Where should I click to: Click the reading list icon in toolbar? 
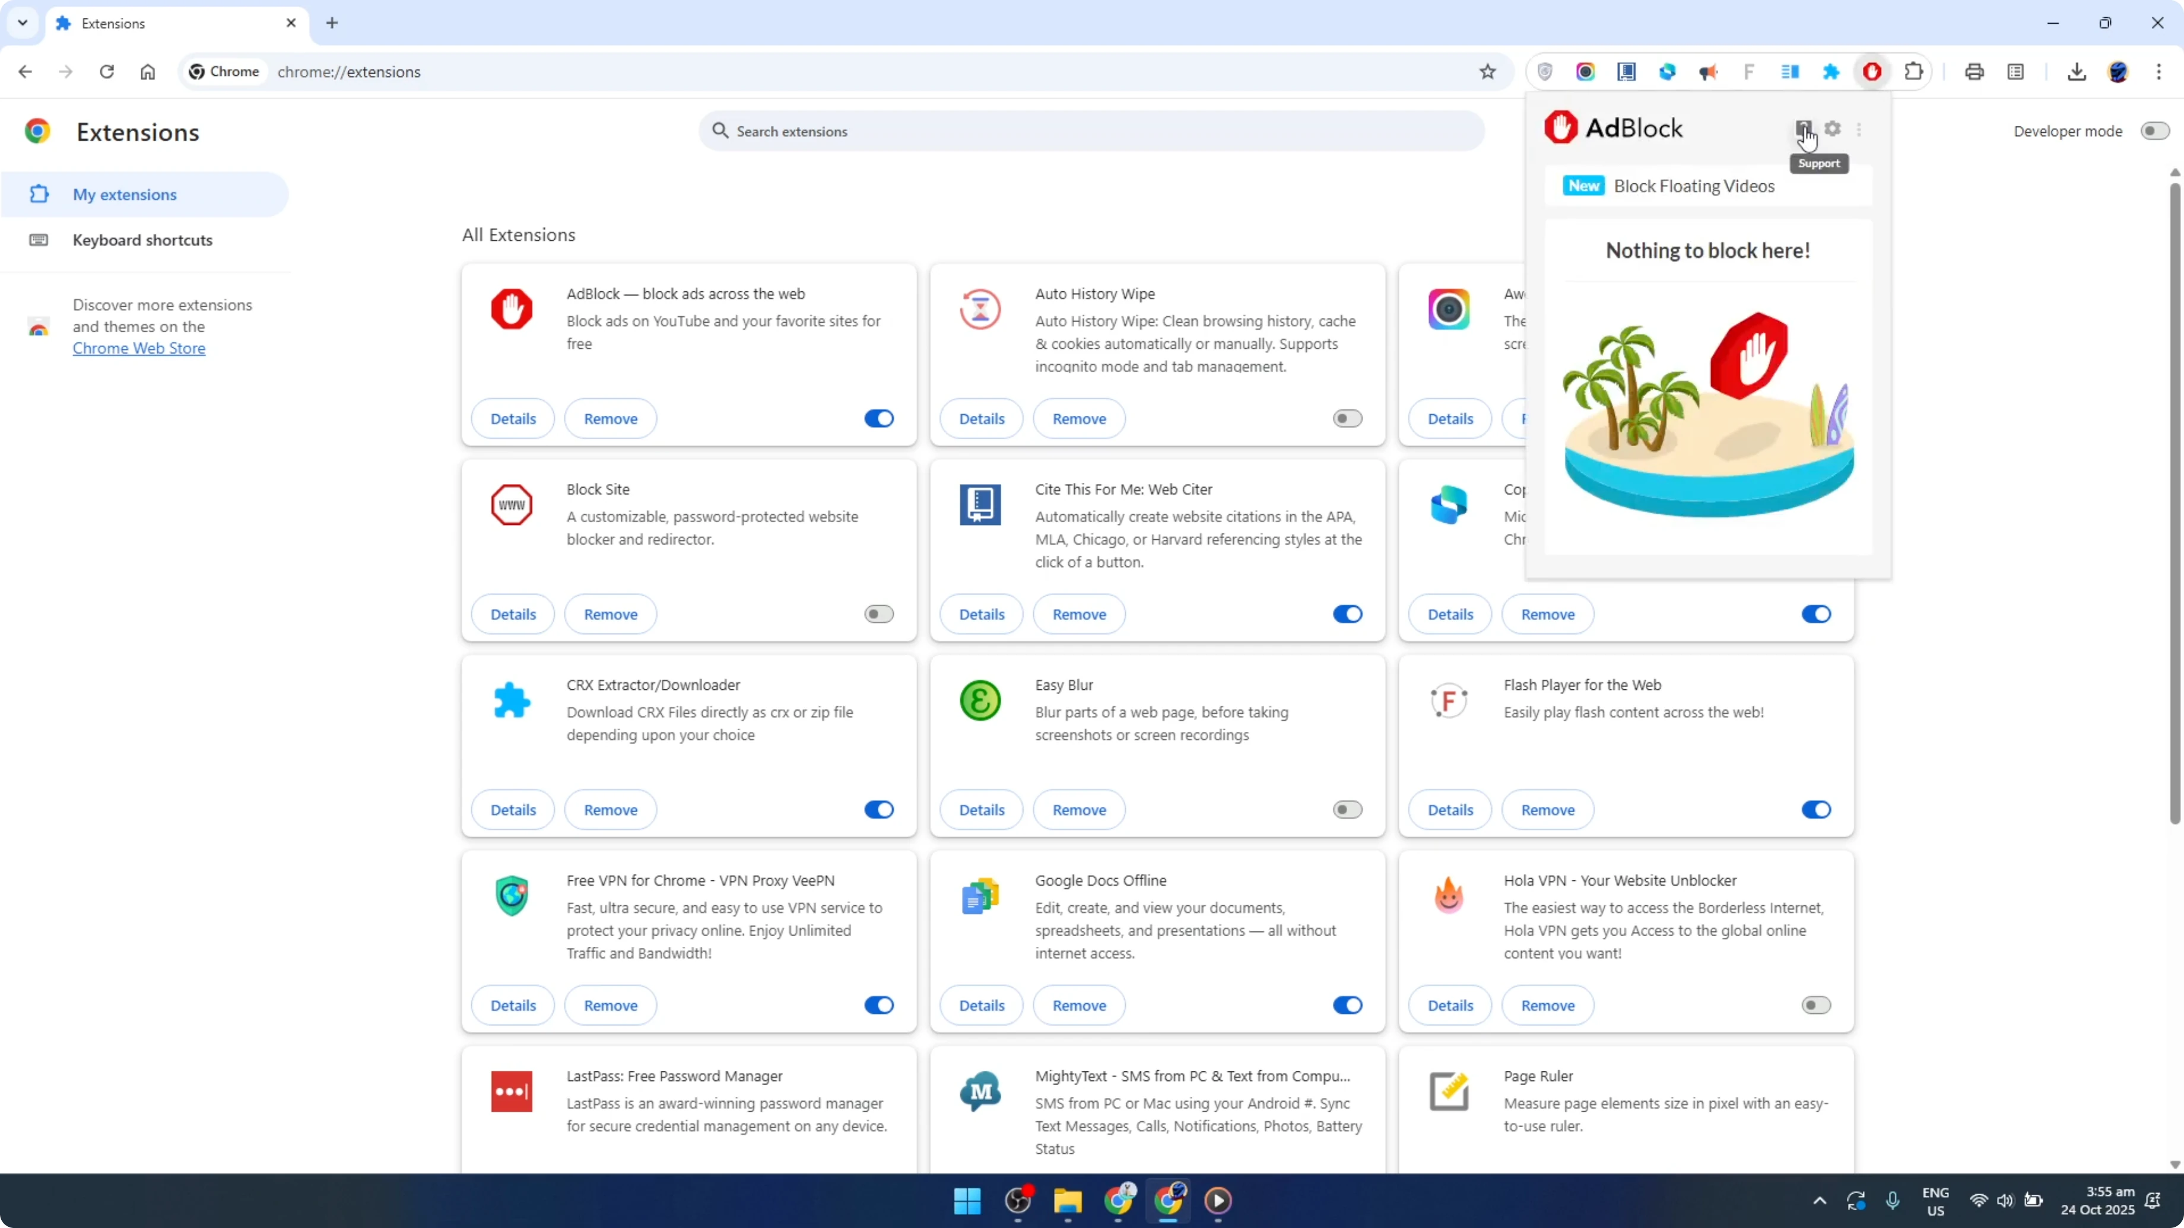point(2016,71)
